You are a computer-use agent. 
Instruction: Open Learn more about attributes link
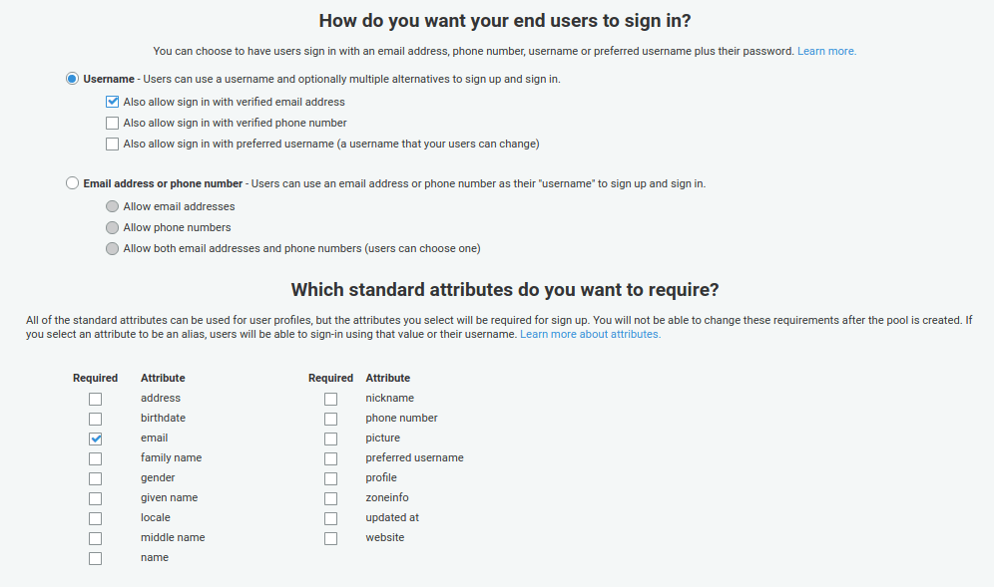pos(590,335)
